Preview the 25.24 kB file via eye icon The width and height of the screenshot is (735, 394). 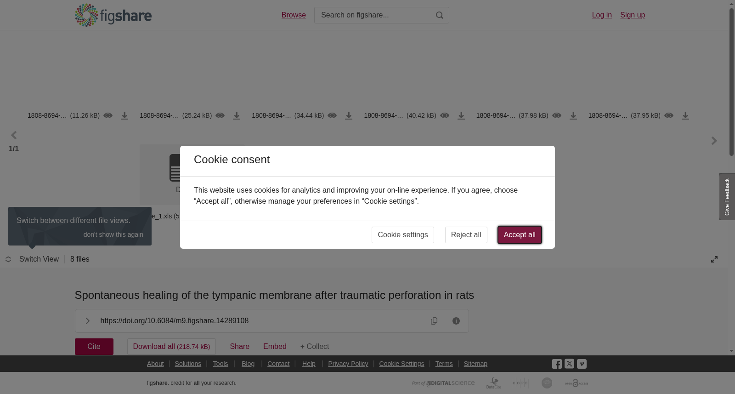coord(220,115)
